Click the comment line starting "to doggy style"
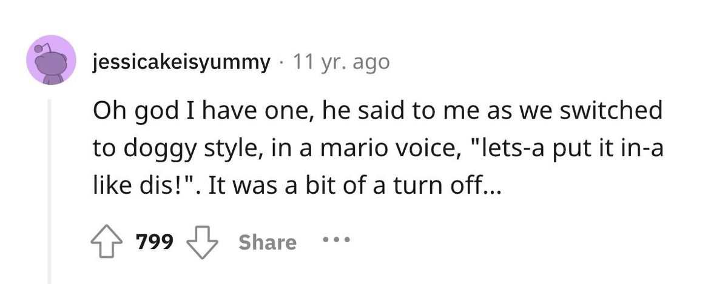The image size is (728, 284). point(376,150)
